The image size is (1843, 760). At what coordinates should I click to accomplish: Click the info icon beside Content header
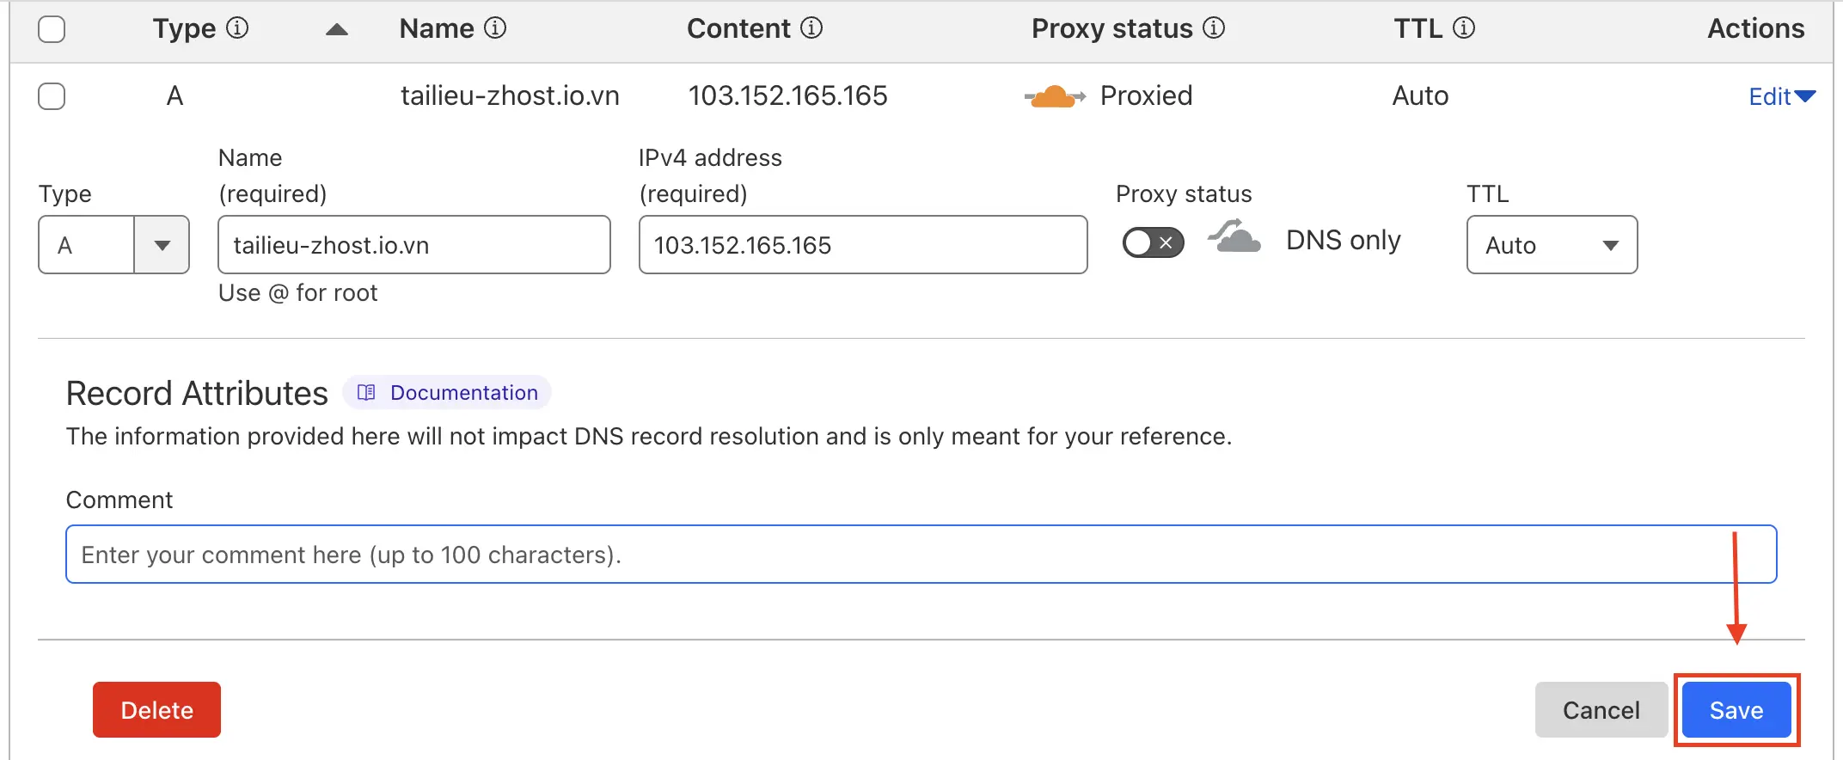point(811,28)
